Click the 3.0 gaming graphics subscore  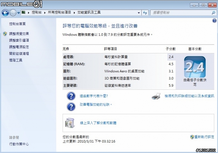click(171, 79)
